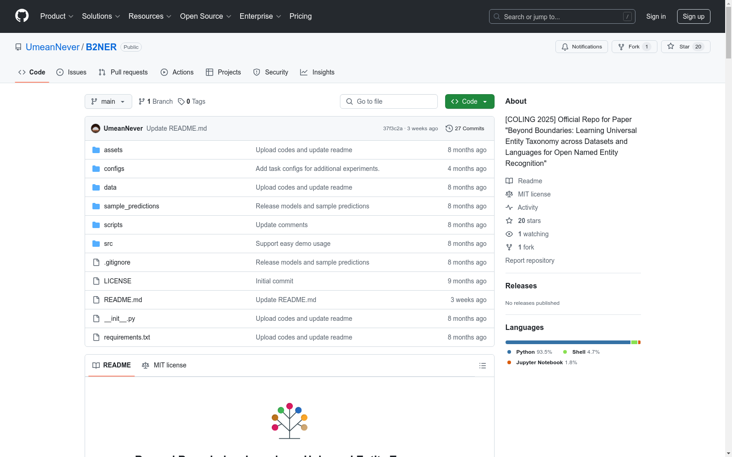Click the configs folder icon

click(x=96, y=169)
